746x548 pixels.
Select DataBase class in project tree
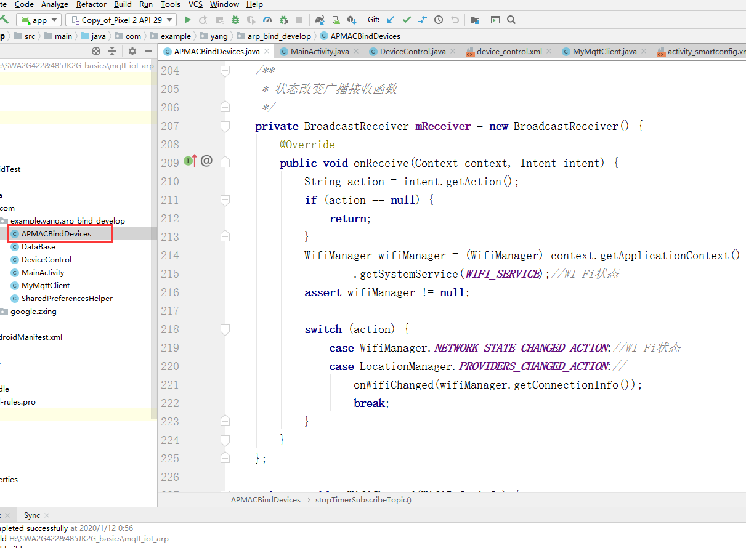(x=38, y=246)
